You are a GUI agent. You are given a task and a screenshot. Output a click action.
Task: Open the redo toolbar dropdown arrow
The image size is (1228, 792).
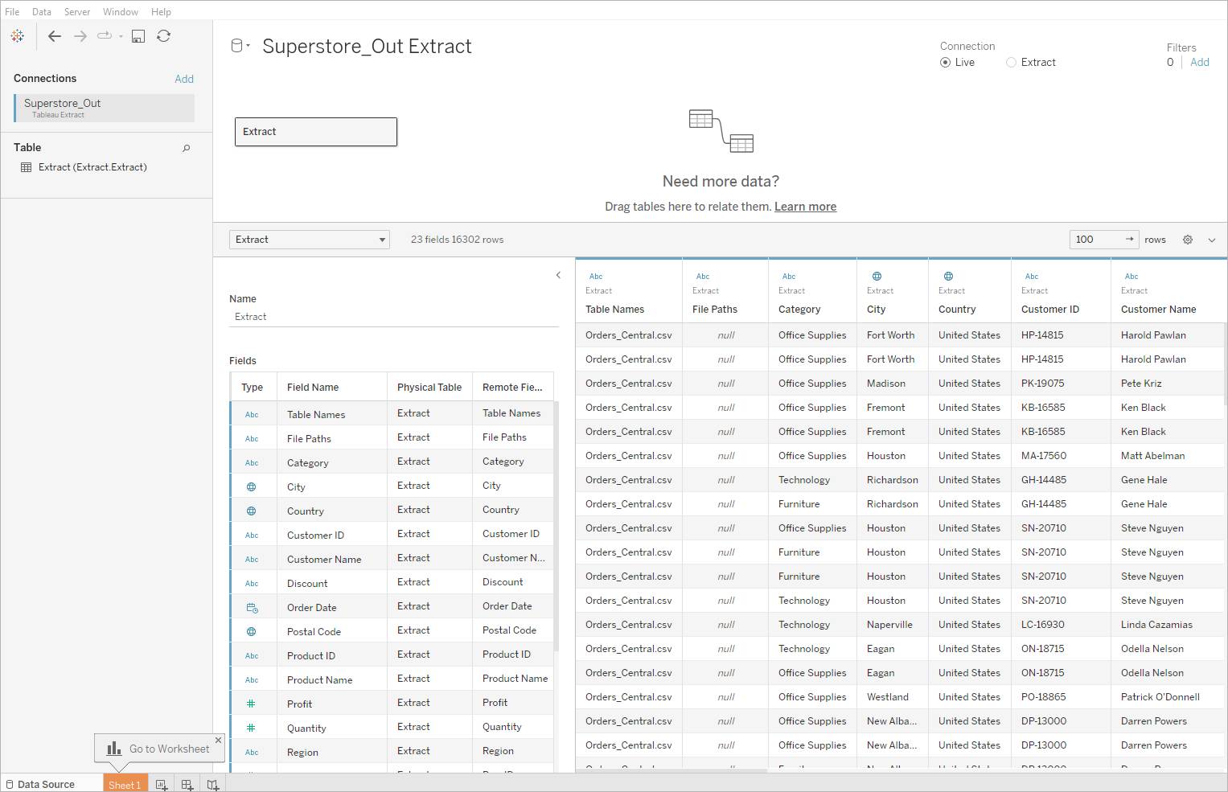click(x=121, y=36)
